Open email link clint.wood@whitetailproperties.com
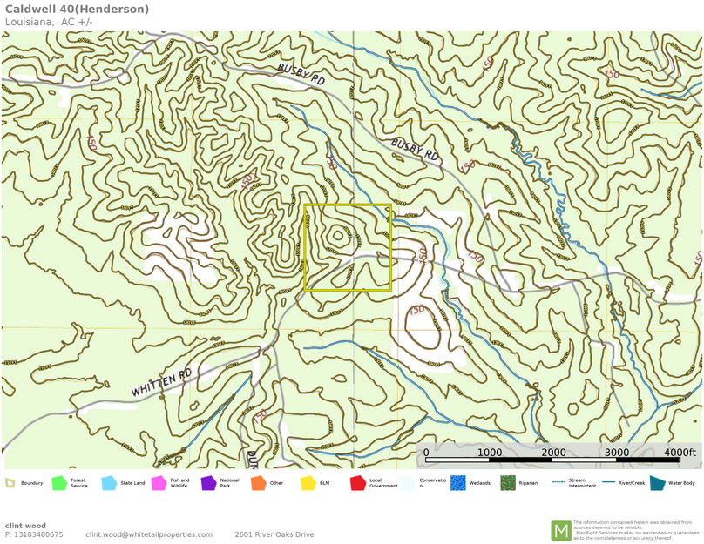 149,534
